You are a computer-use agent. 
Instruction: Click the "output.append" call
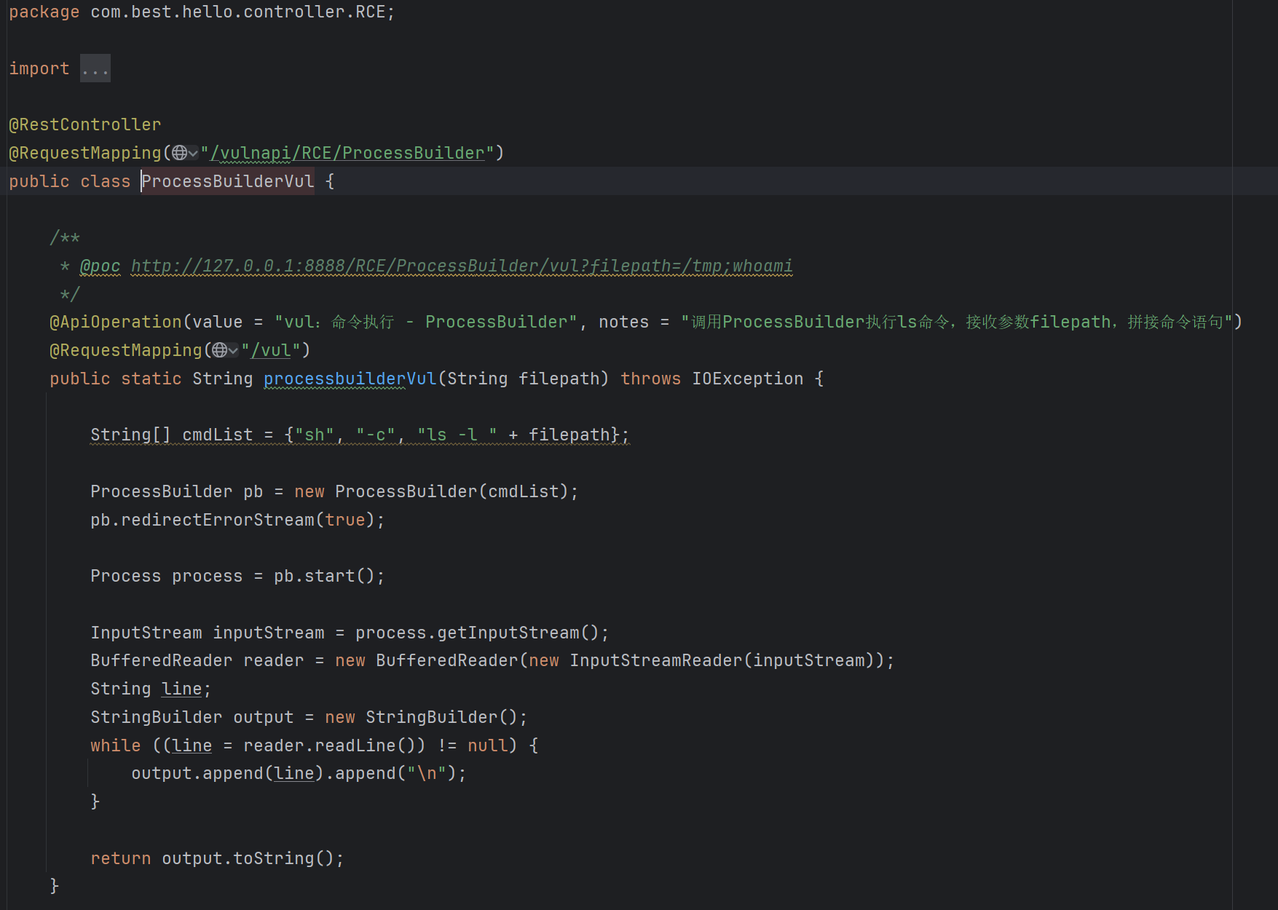(x=197, y=773)
